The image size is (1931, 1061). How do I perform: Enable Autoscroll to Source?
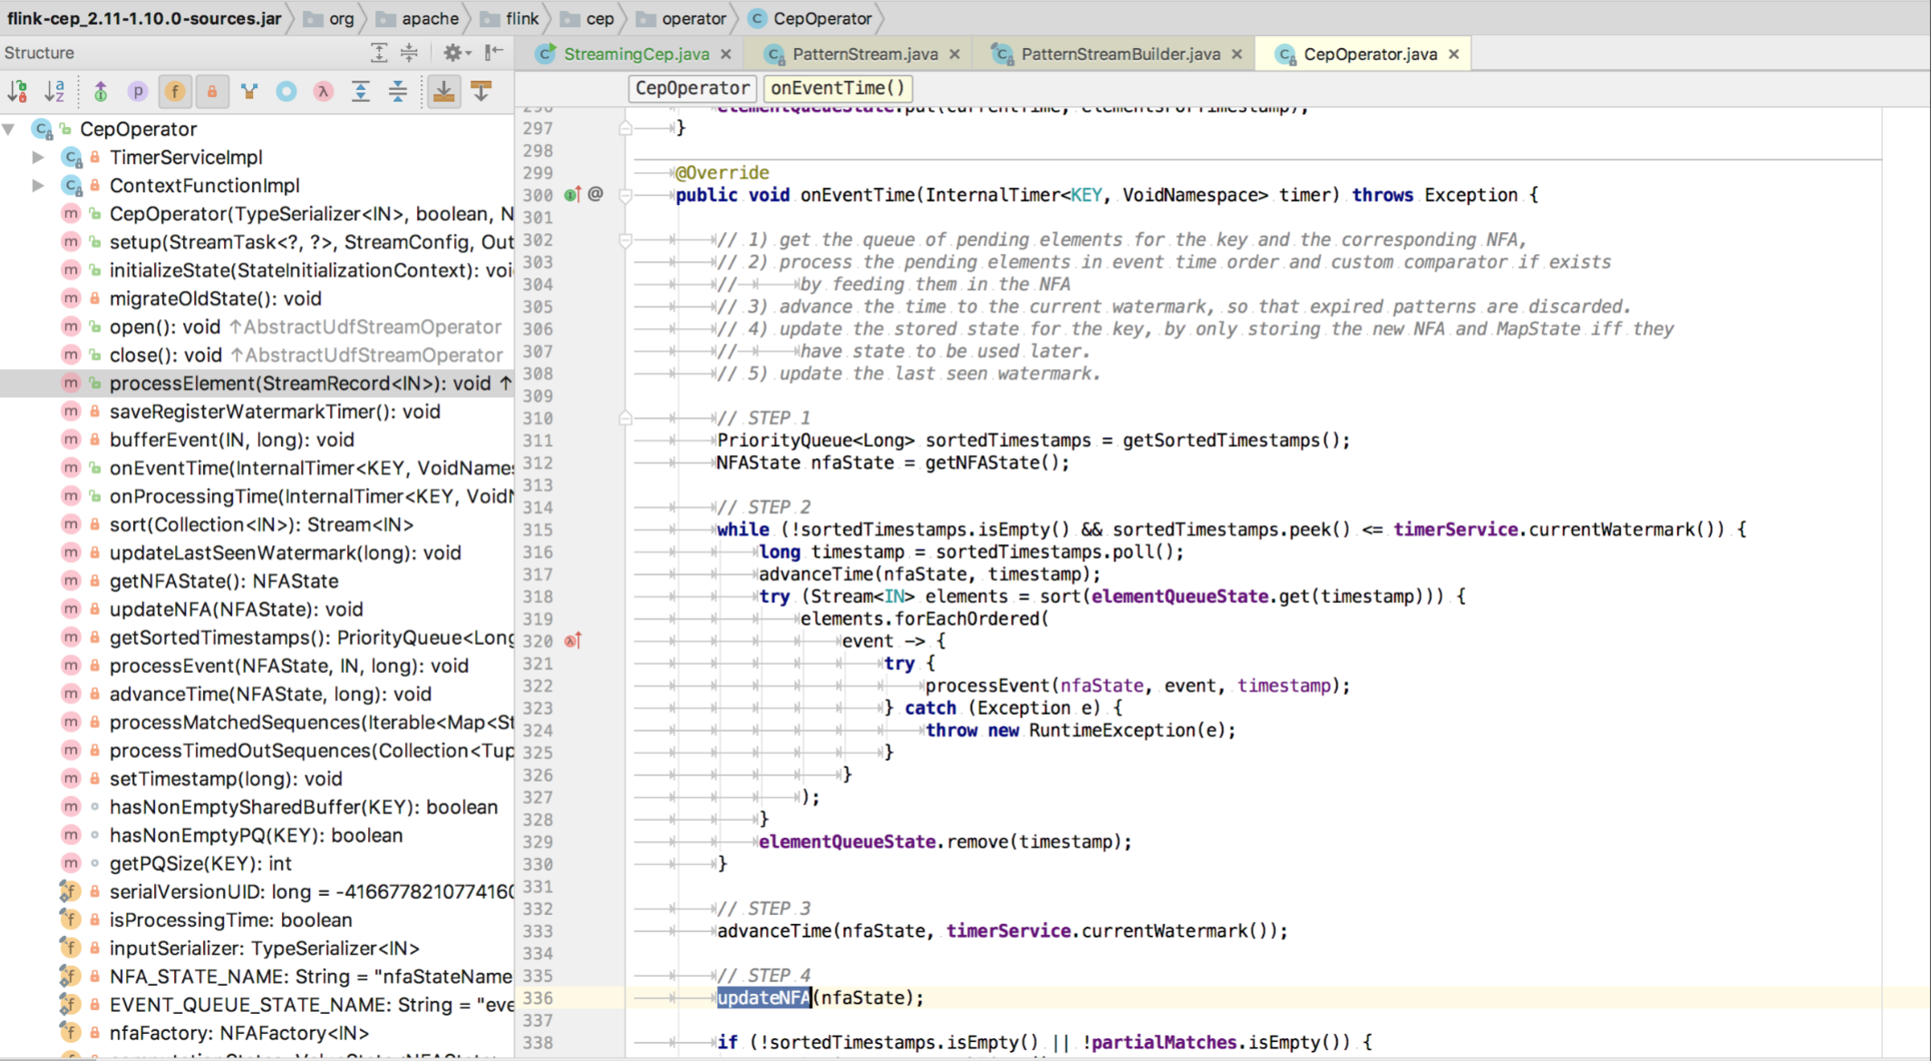(443, 91)
